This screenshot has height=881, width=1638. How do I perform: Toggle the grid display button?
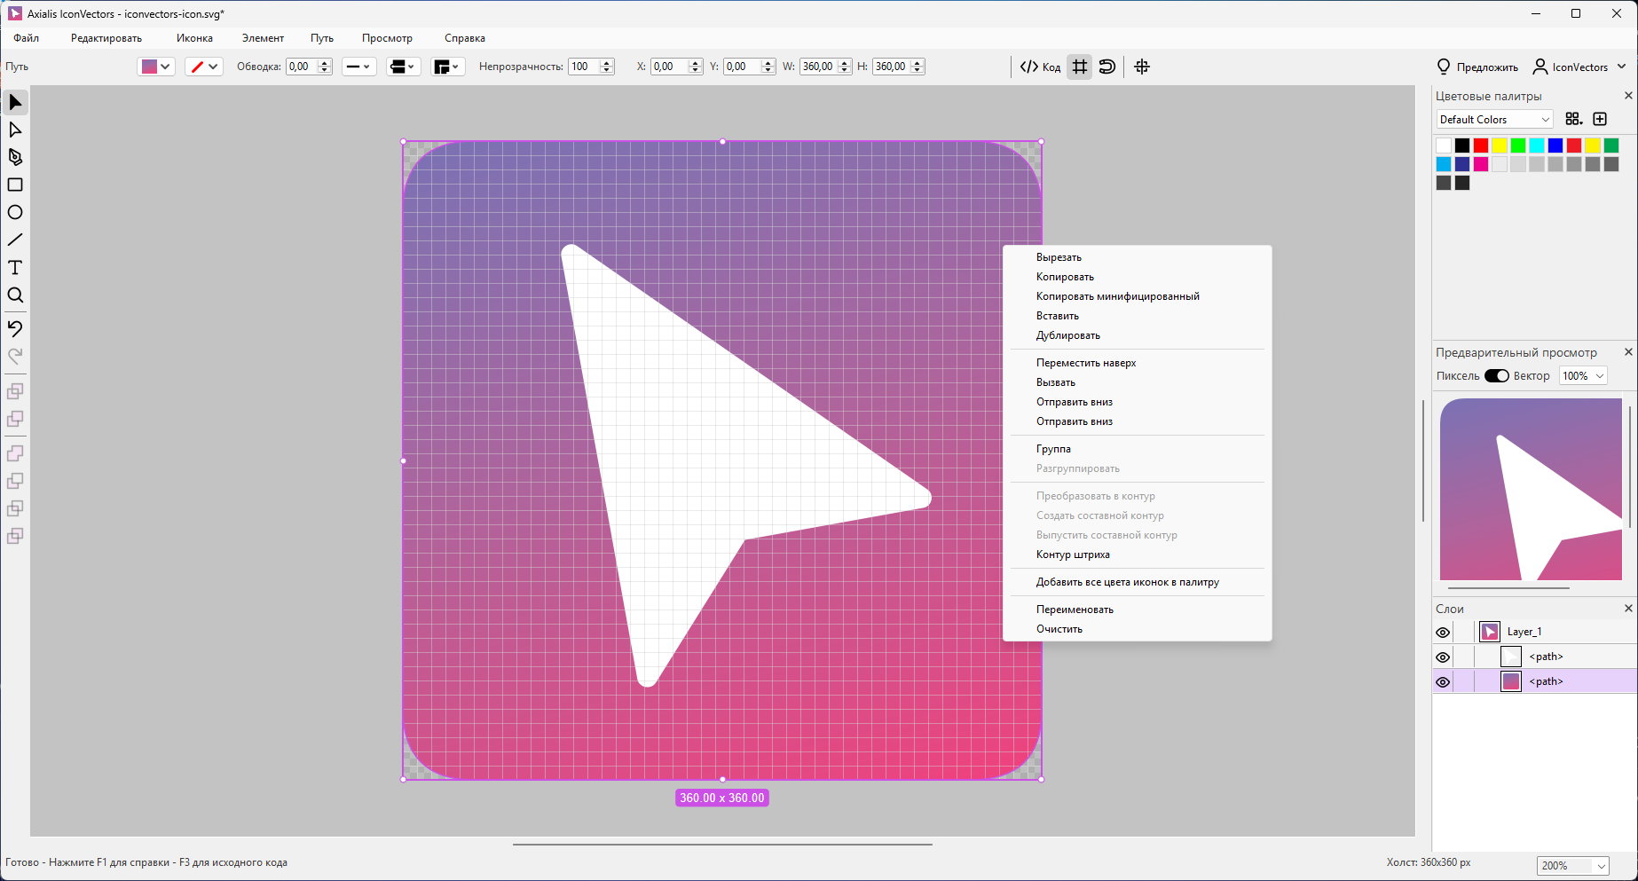click(1079, 67)
